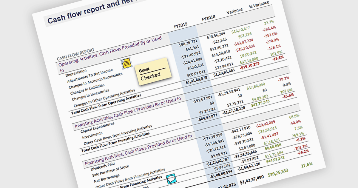This screenshot has height=188, width=358.
Task: Select 'Total Cash Flow From Operating Activities' label
Action: [x=106, y=104]
